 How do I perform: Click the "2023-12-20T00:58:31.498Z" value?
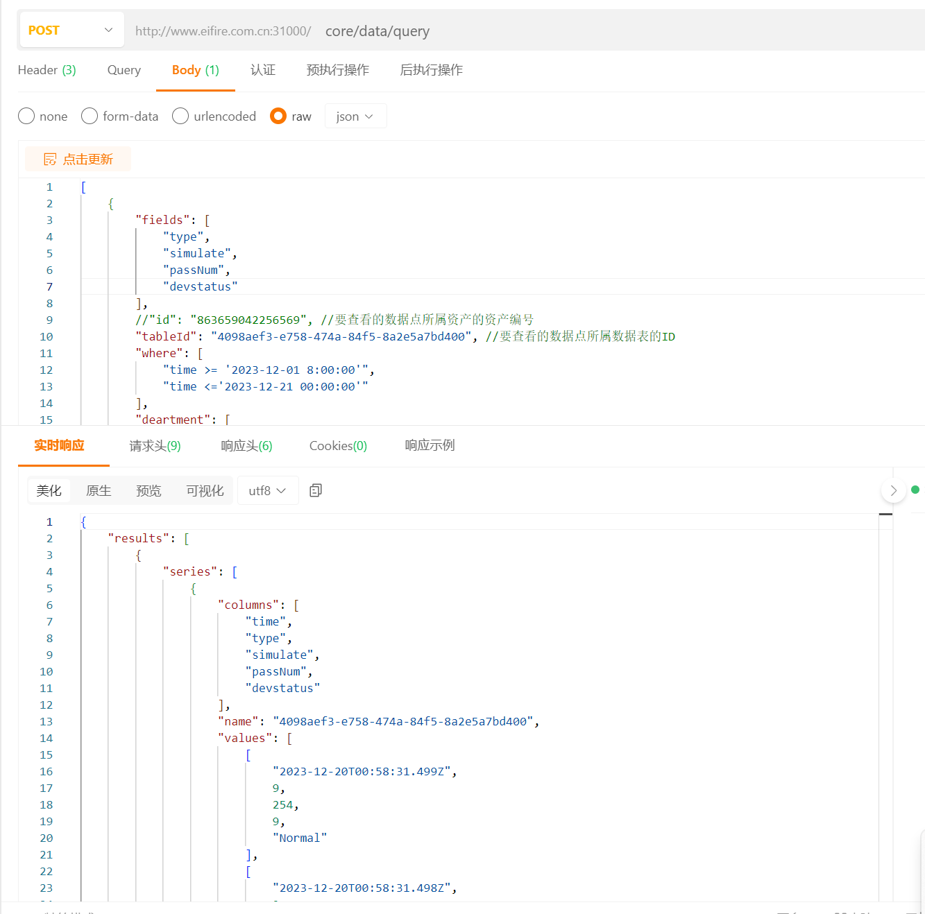[x=362, y=888]
